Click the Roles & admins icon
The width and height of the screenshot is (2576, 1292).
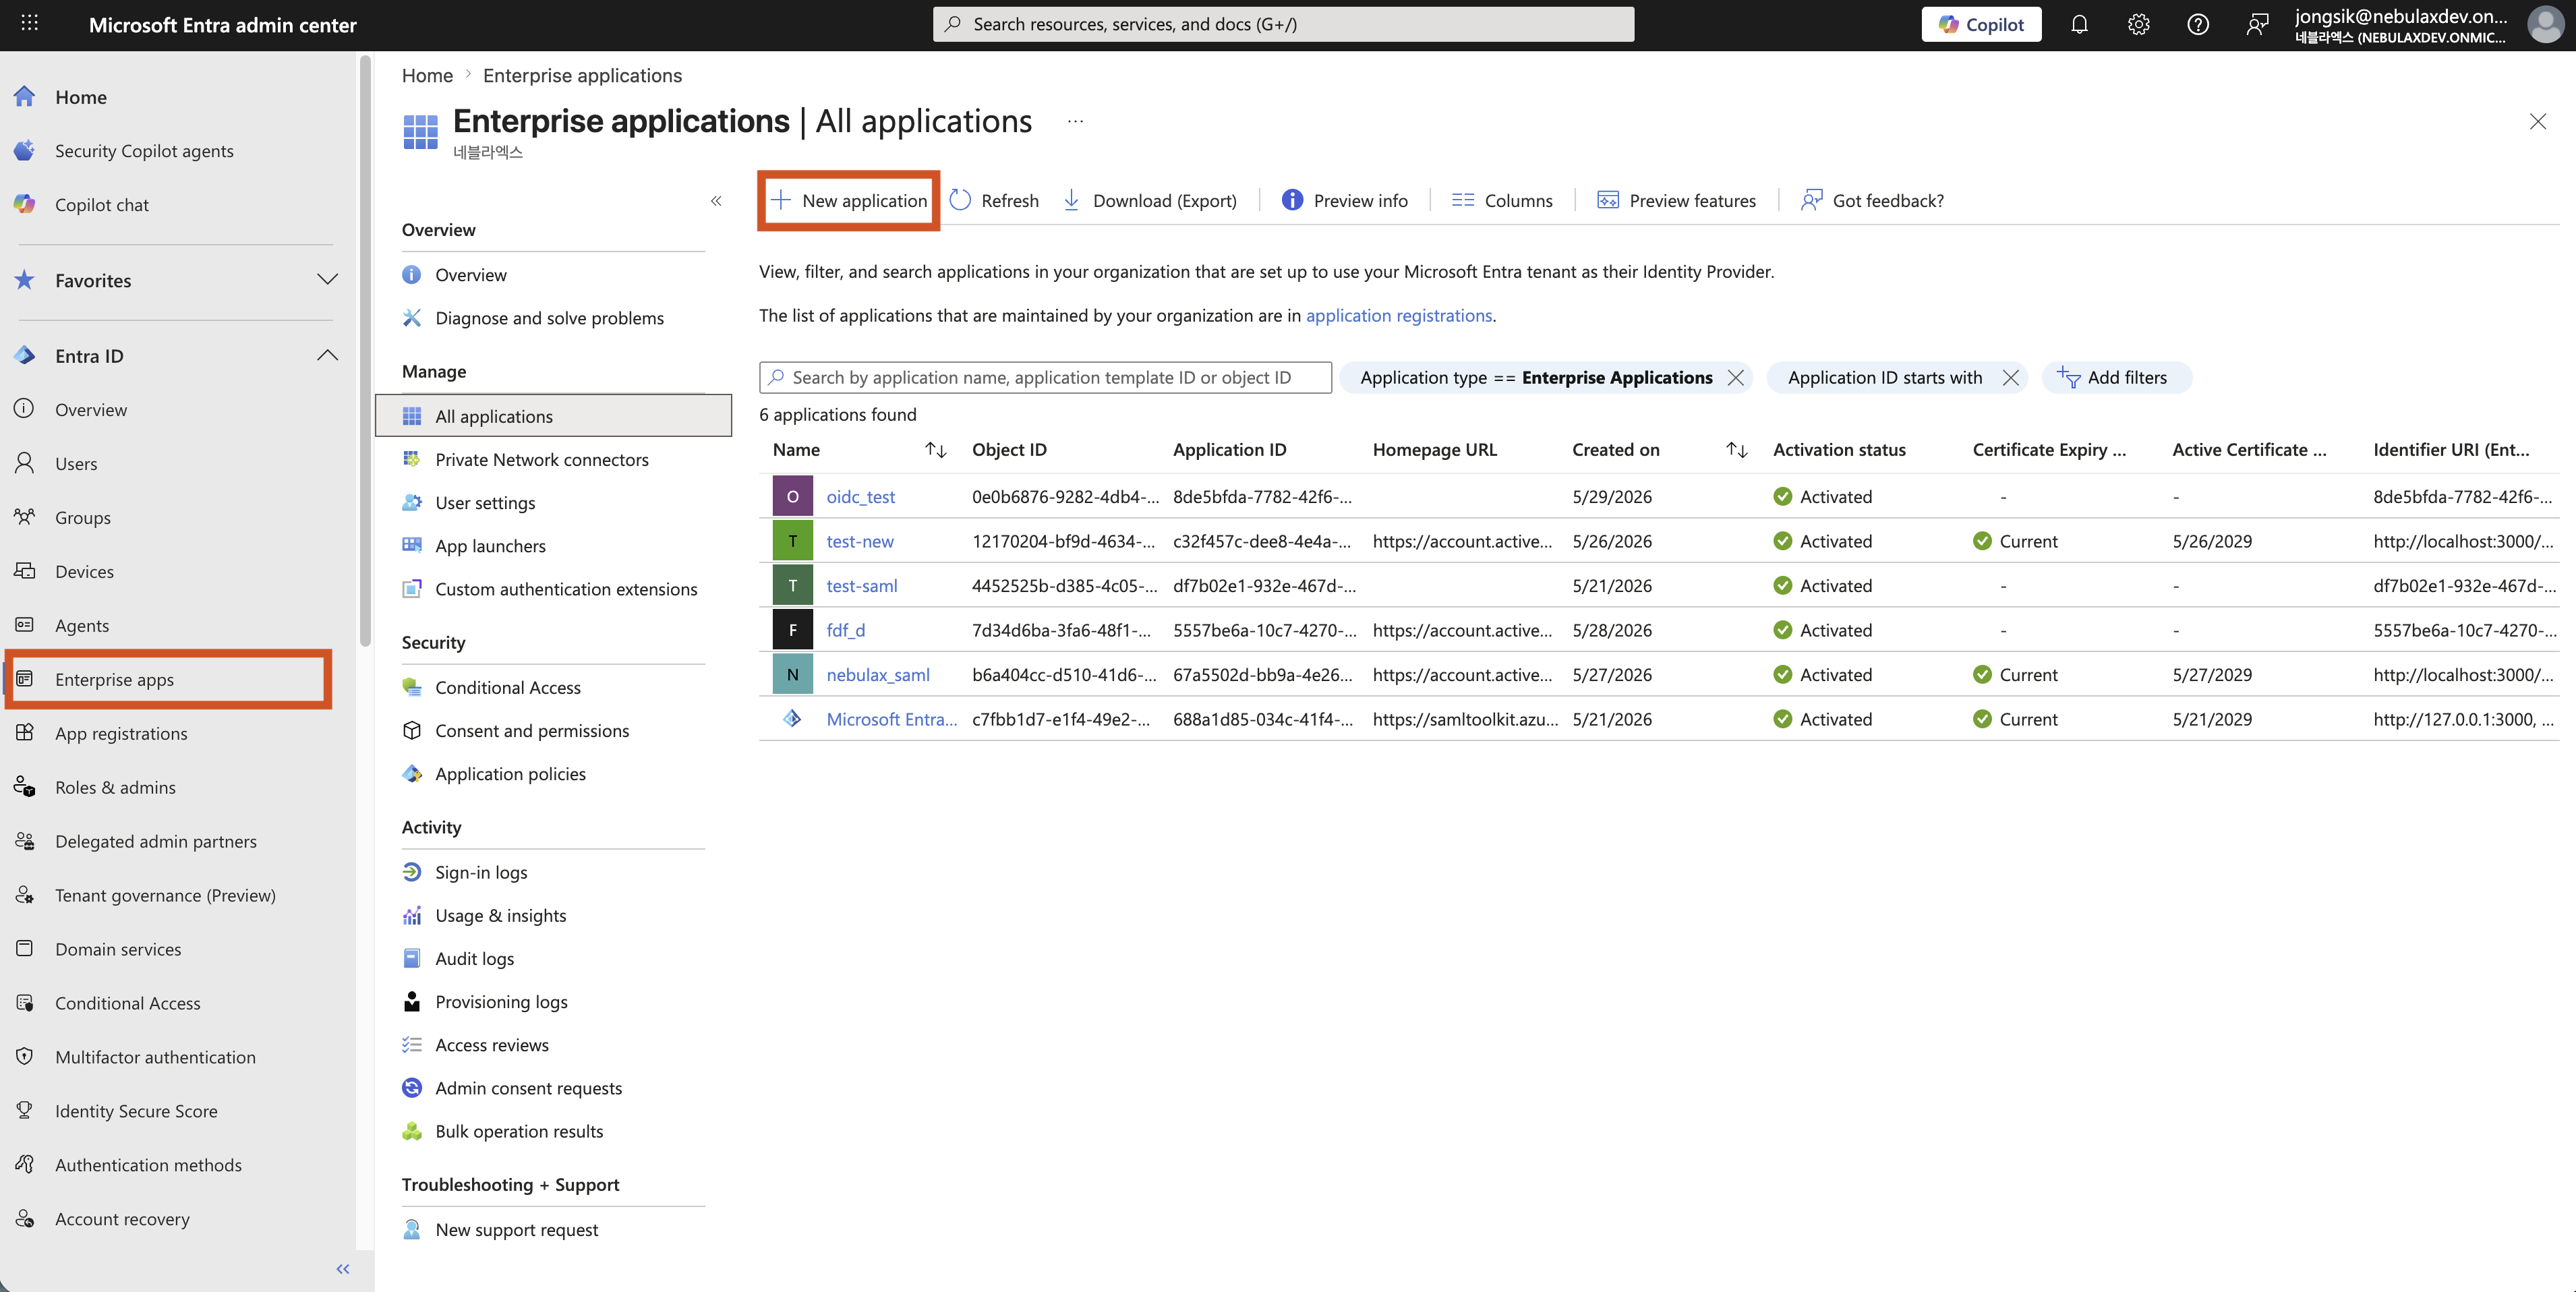25,787
